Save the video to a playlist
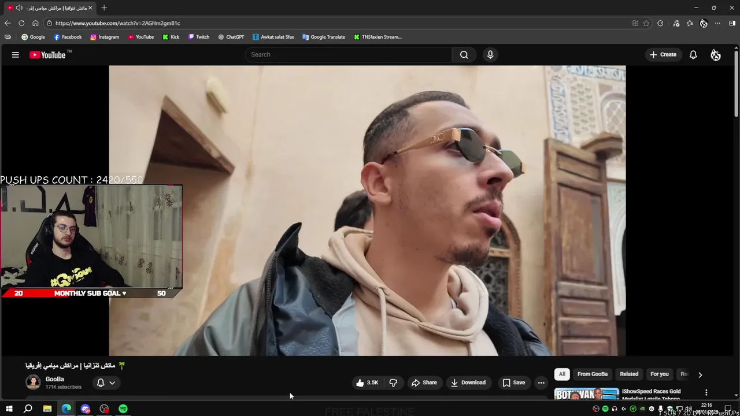Image resolution: width=740 pixels, height=416 pixels. click(514, 382)
